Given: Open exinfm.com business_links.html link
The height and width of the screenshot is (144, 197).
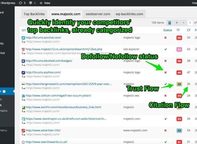Looking at the screenshot, I should [x=63, y=107].
